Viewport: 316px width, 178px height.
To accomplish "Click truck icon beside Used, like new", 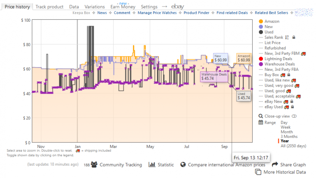I will tap(293, 80).
